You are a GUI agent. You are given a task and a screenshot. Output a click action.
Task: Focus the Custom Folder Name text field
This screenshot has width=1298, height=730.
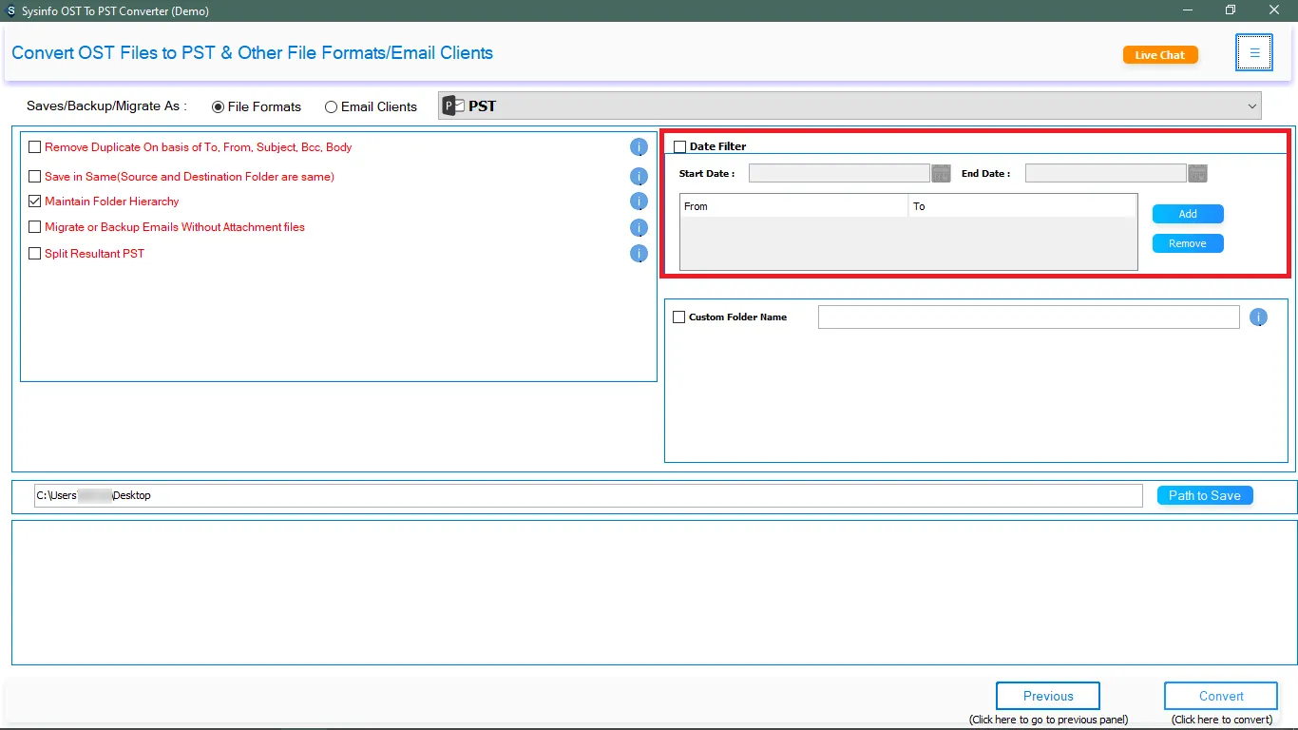click(1028, 317)
